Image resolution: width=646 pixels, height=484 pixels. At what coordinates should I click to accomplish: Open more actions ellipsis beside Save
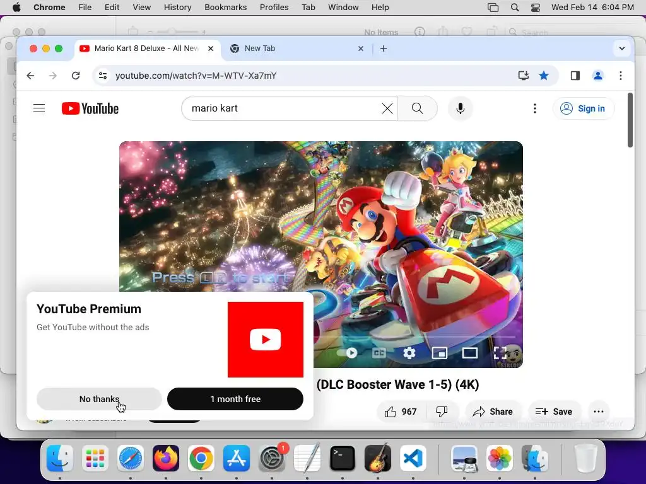click(599, 412)
